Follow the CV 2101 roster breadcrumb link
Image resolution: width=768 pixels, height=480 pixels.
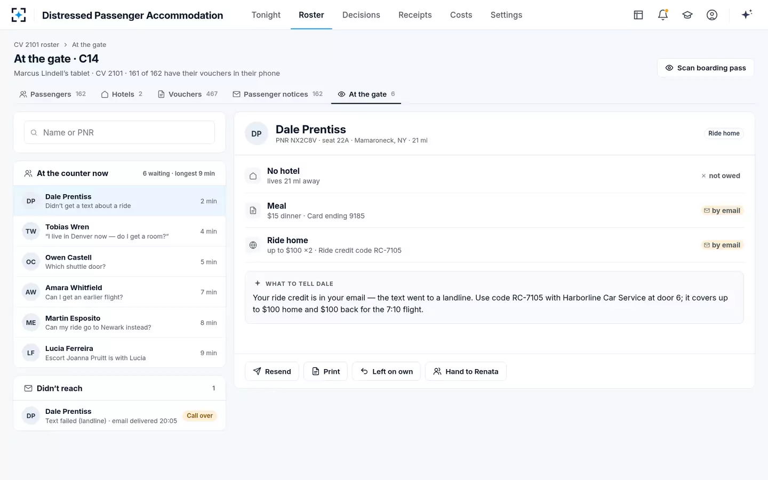point(36,45)
